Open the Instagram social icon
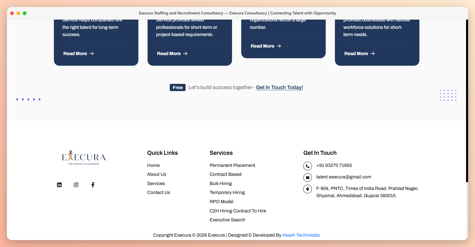Viewport: 475px width, 247px height. [x=76, y=185]
